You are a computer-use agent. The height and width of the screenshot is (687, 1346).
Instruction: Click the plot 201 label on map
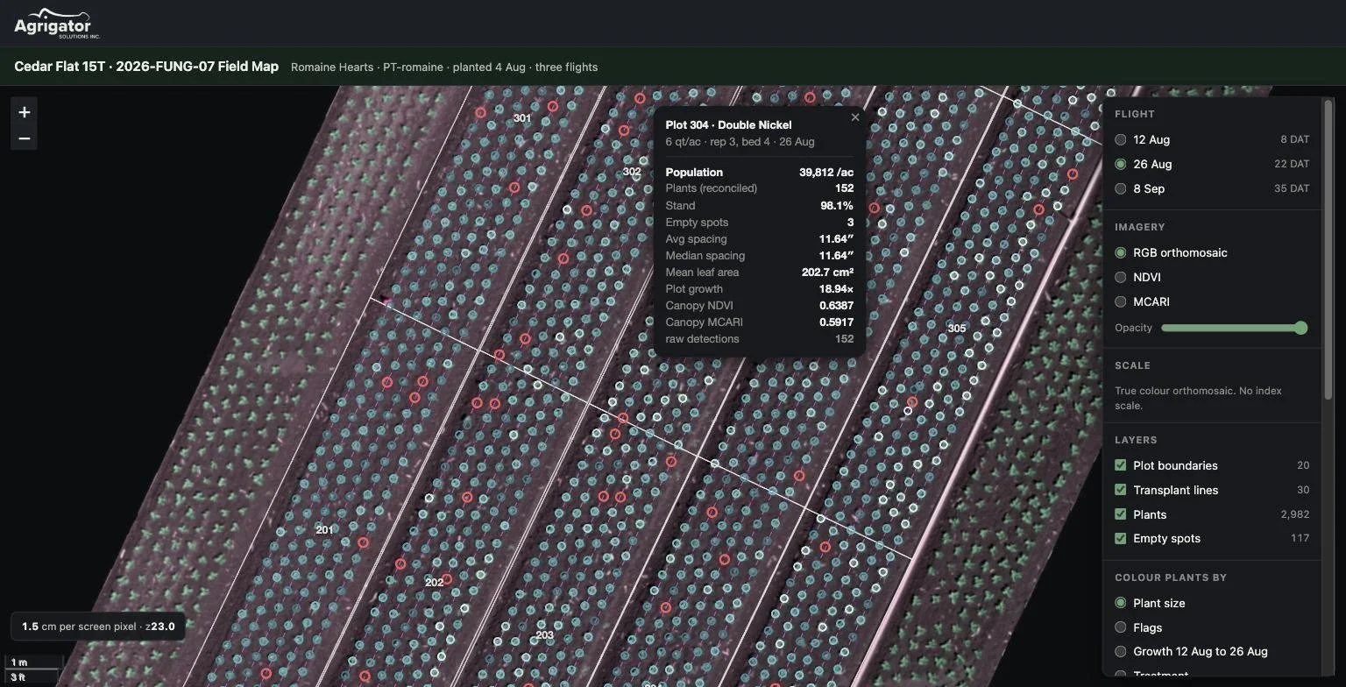(x=324, y=529)
